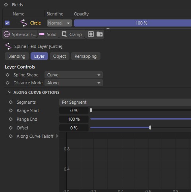Viewport: 191px width, 192px height.
Task: Switch to the Remapping tab
Action: click(x=86, y=56)
